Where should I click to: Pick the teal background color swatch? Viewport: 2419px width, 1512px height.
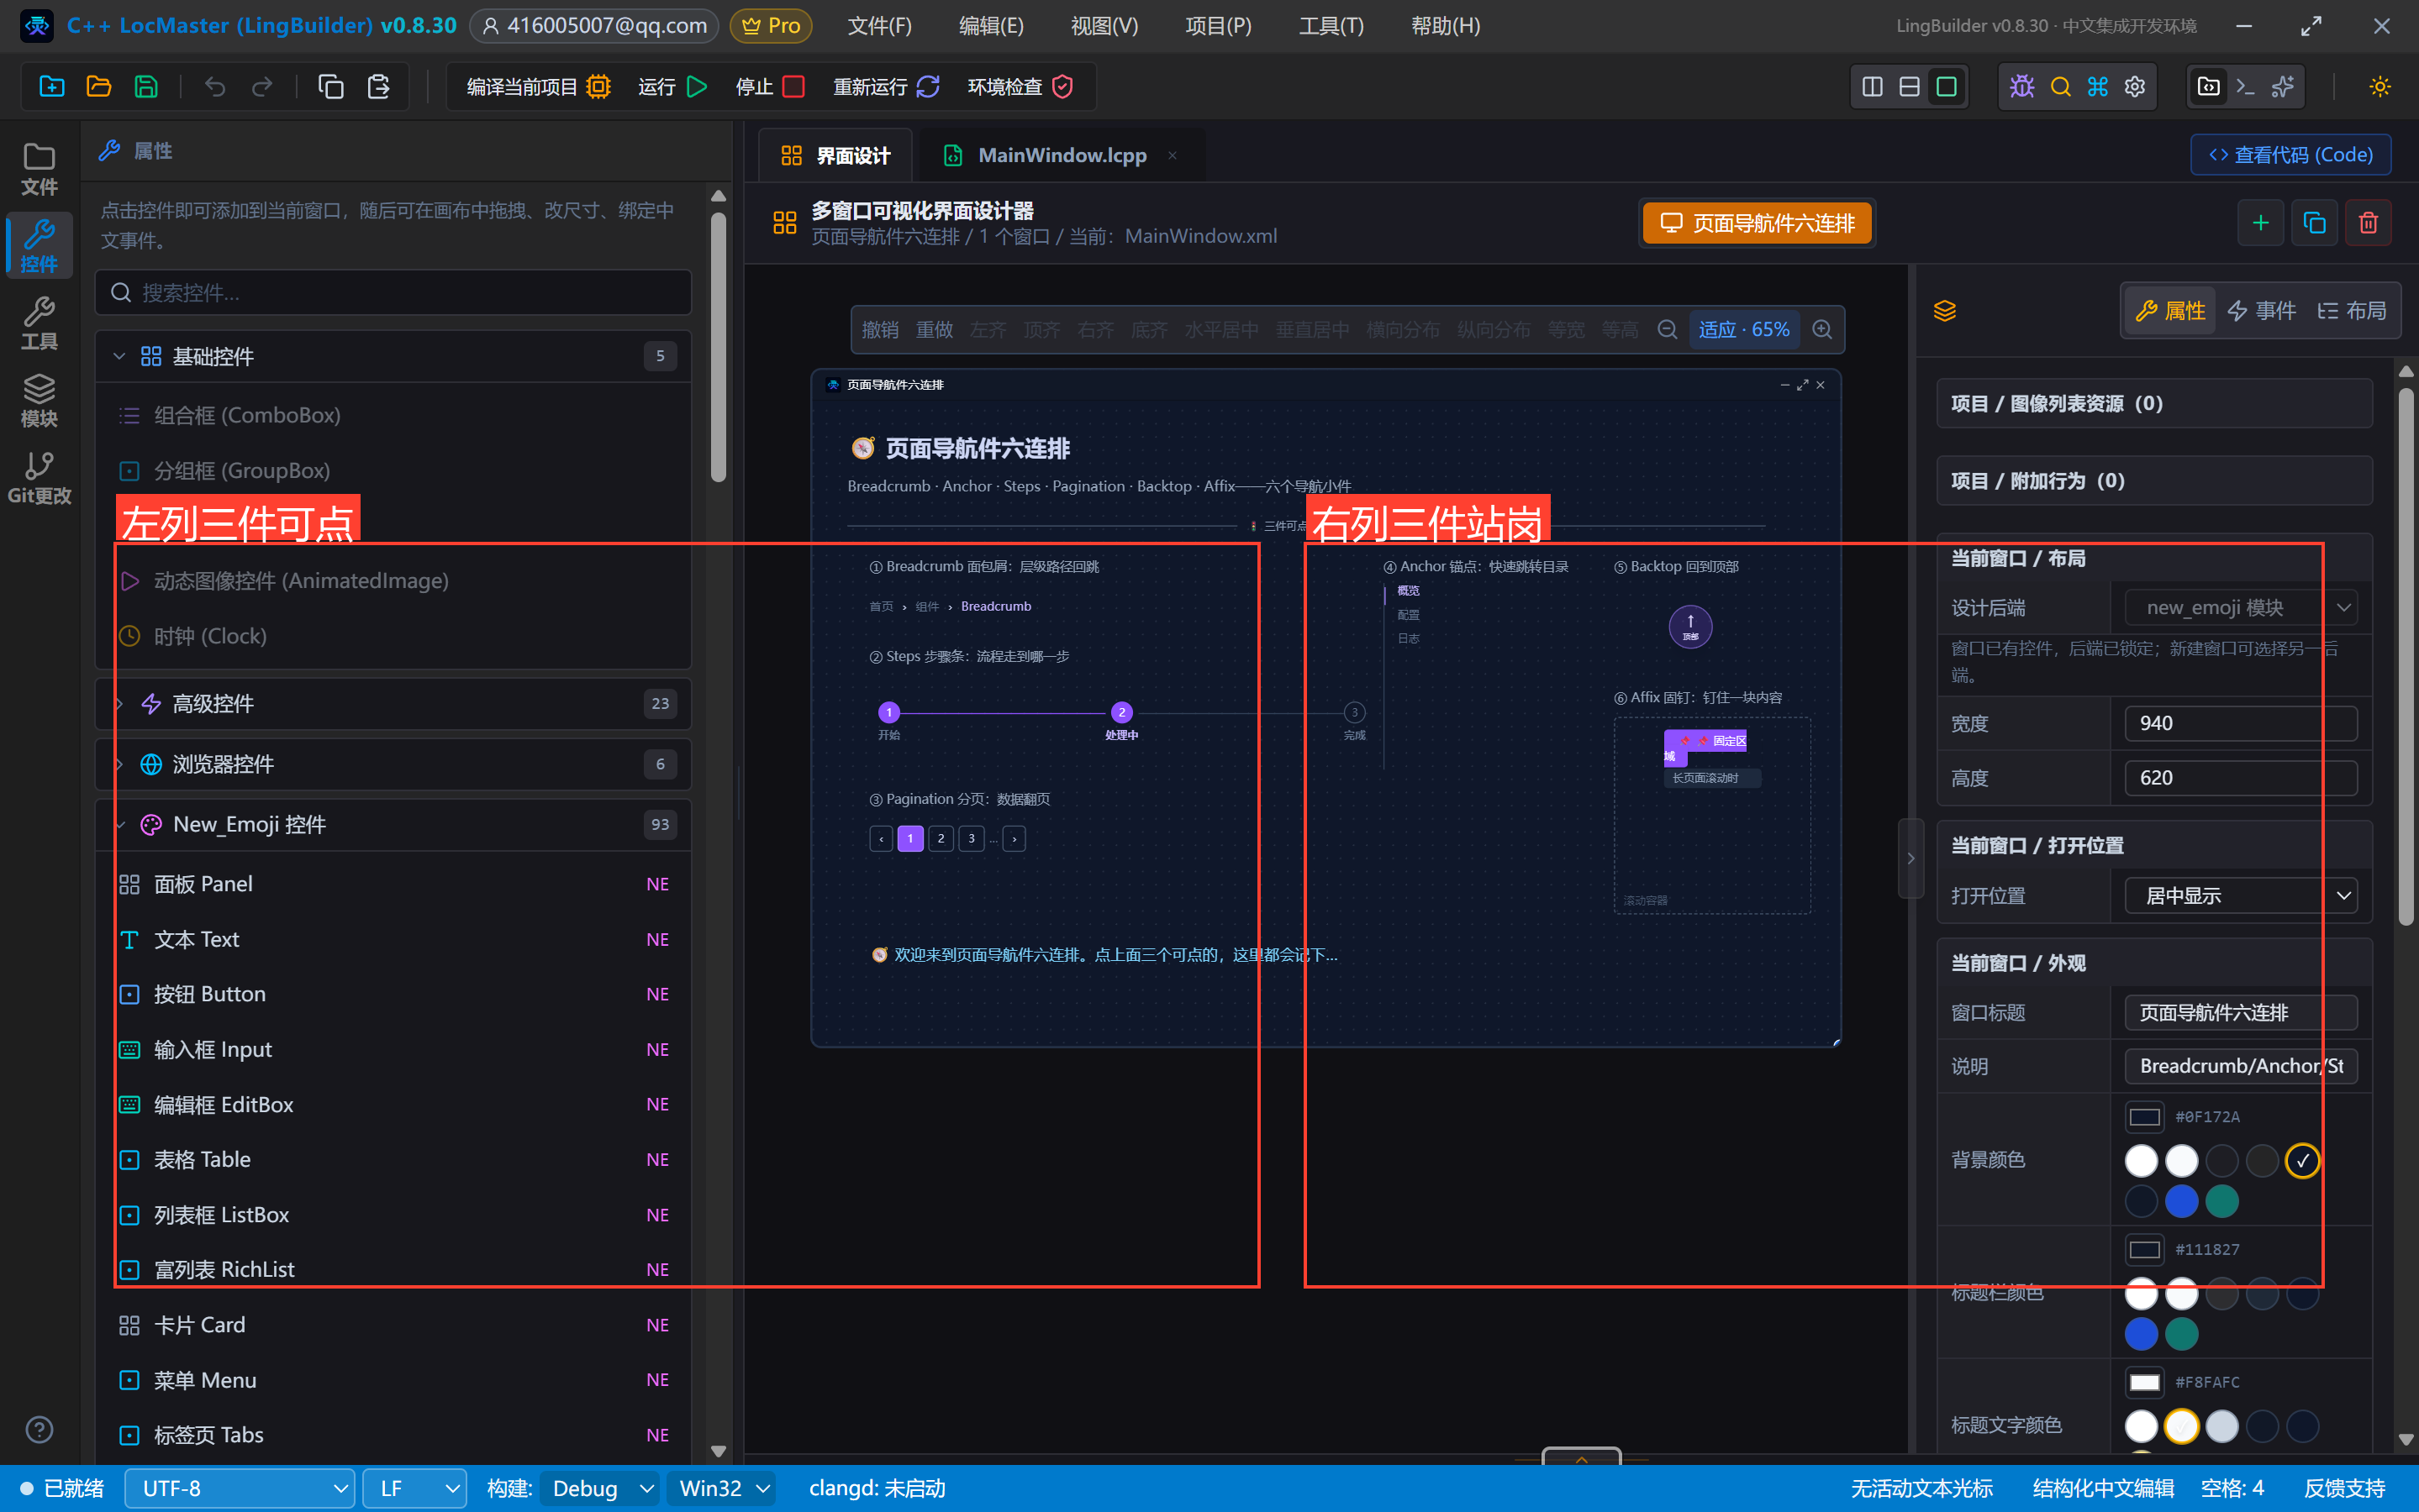(x=2222, y=1201)
